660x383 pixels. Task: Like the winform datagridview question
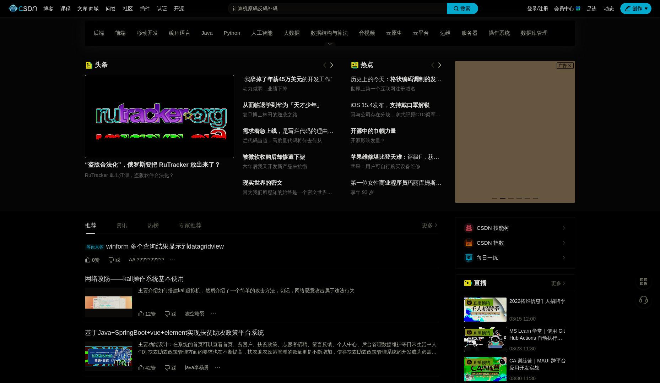coord(92,260)
